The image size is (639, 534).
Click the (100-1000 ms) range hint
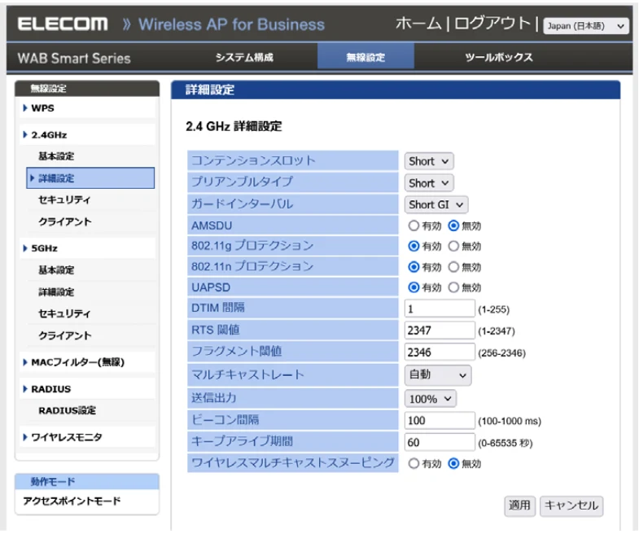click(x=510, y=421)
